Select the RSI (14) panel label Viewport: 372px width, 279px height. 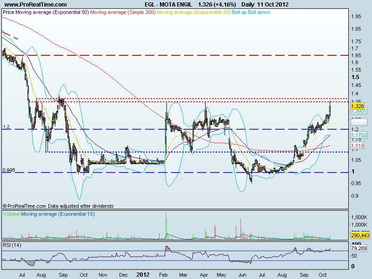tap(12, 245)
